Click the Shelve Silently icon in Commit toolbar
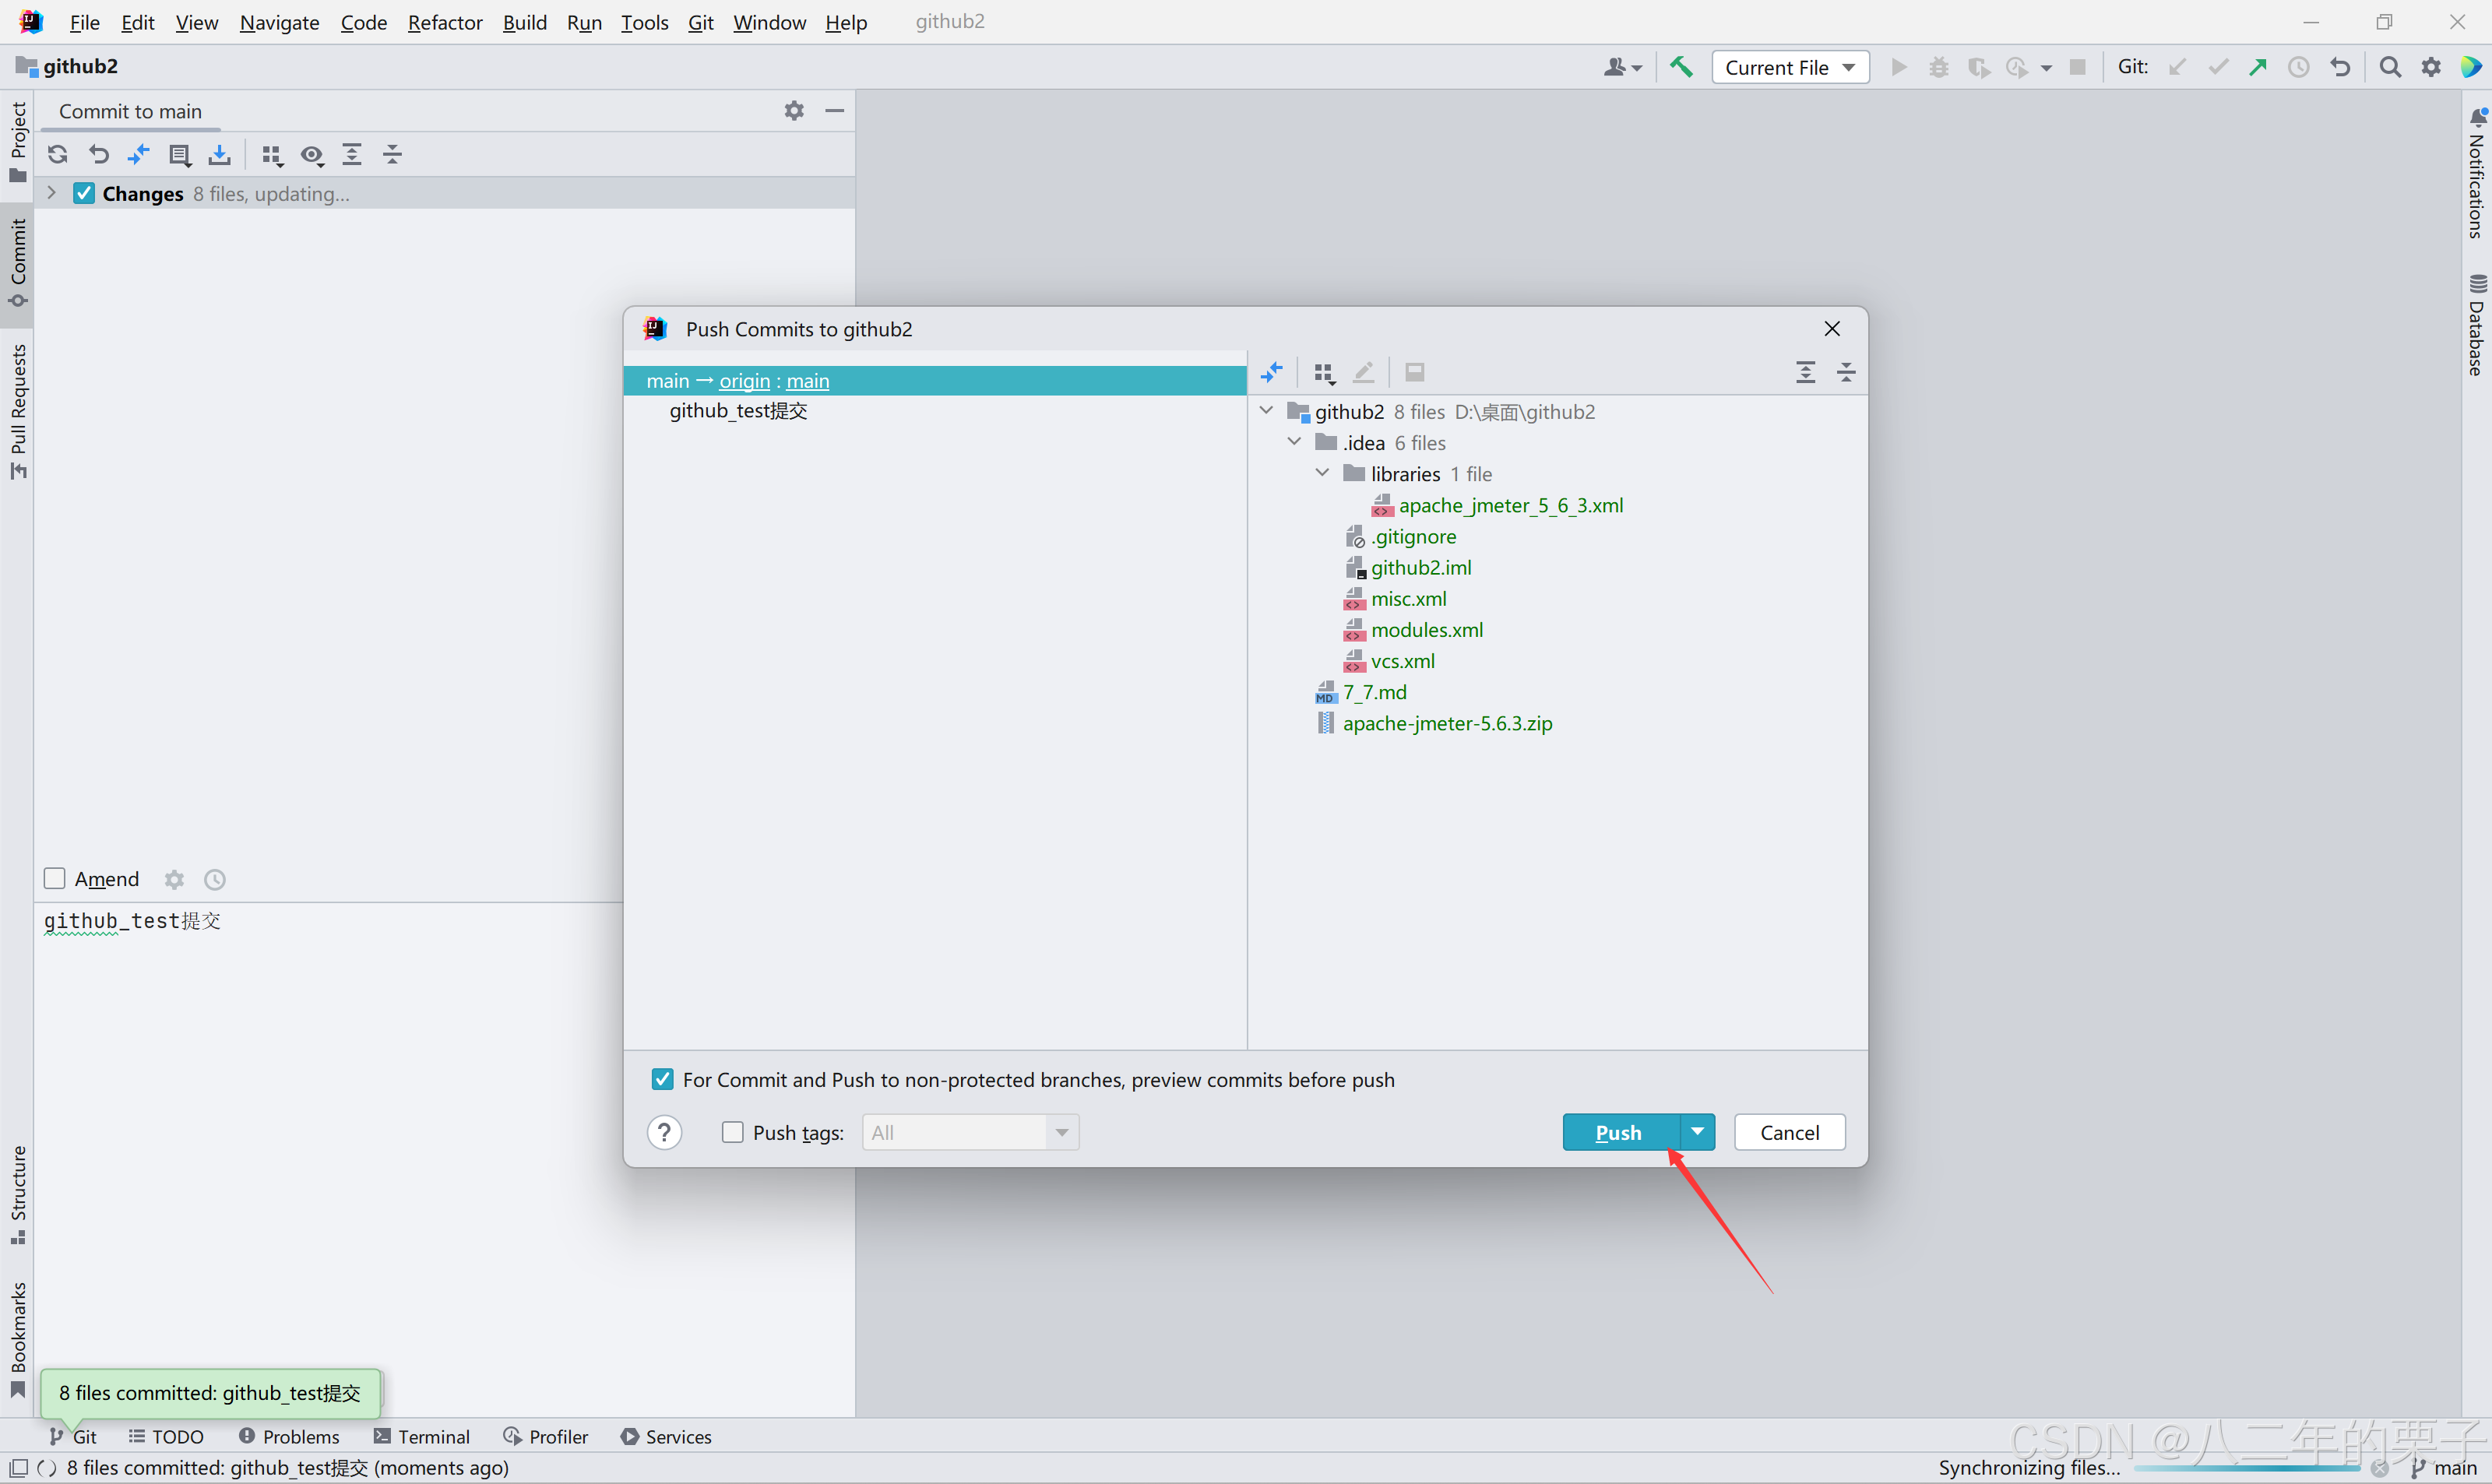 [x=220, y=154]
